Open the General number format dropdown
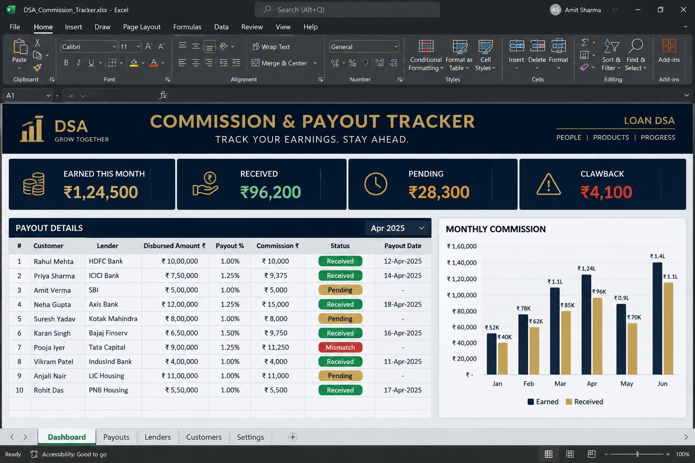The height and width of the screenshot is (463, 695). pyautogui.click(x=396, y=47)
